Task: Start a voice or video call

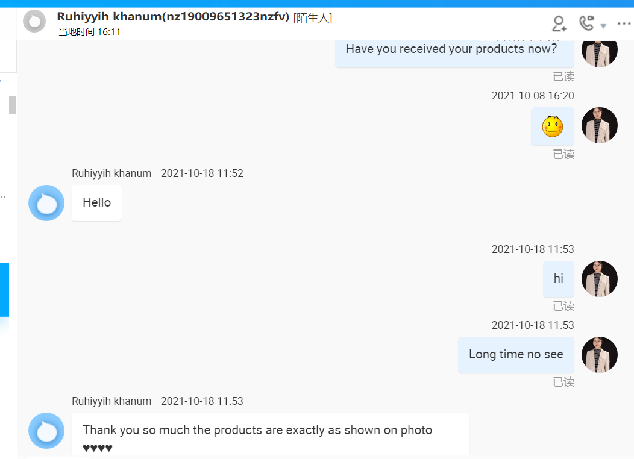Action: [586, 24]
